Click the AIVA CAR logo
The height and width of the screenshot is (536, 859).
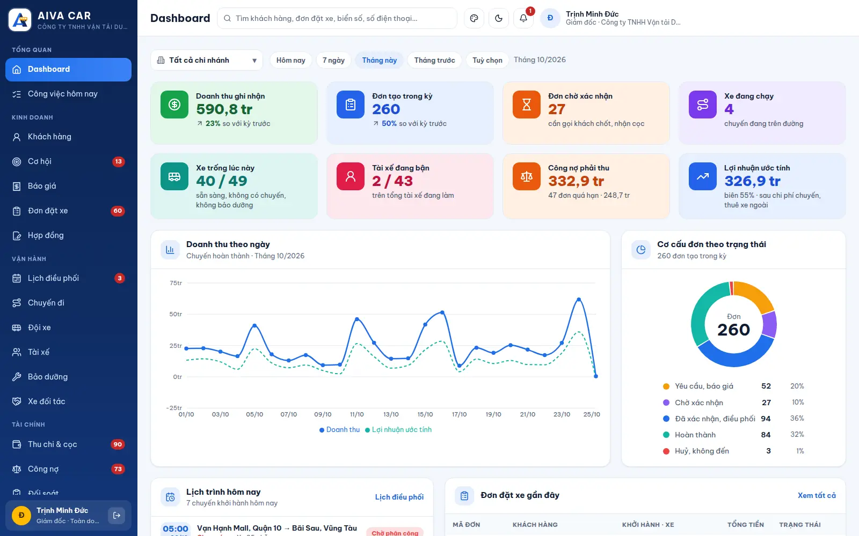pos(20,20)
